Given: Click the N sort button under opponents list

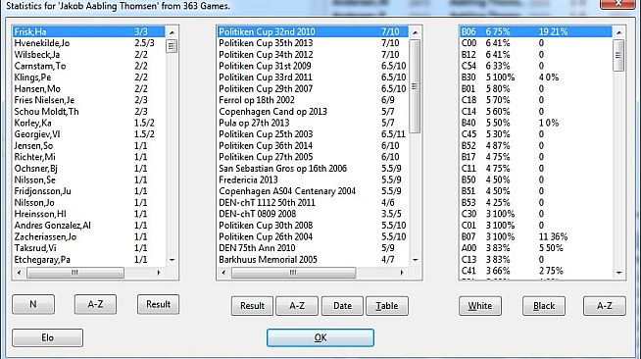Looking at the screenshot, I should tap(33, 304).
